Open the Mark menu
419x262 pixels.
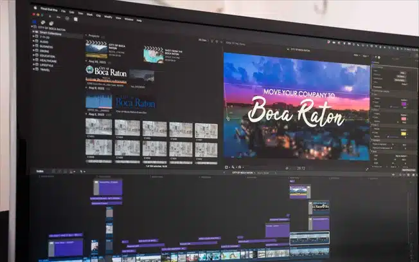89,14
